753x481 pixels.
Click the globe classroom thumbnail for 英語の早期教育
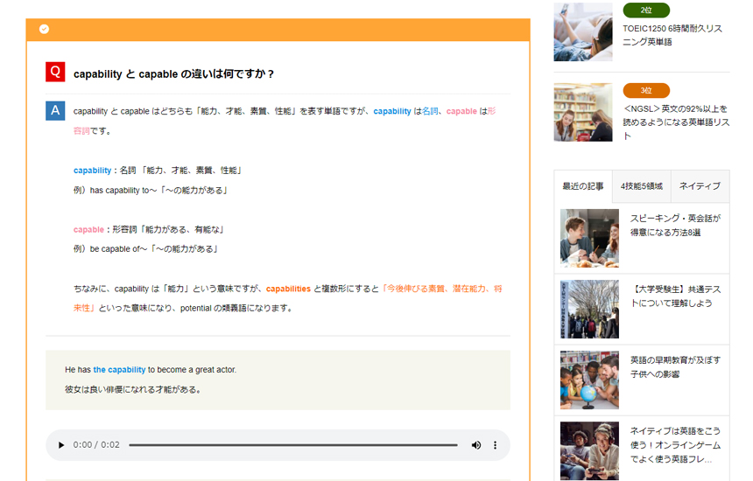(x=589, y=380)
